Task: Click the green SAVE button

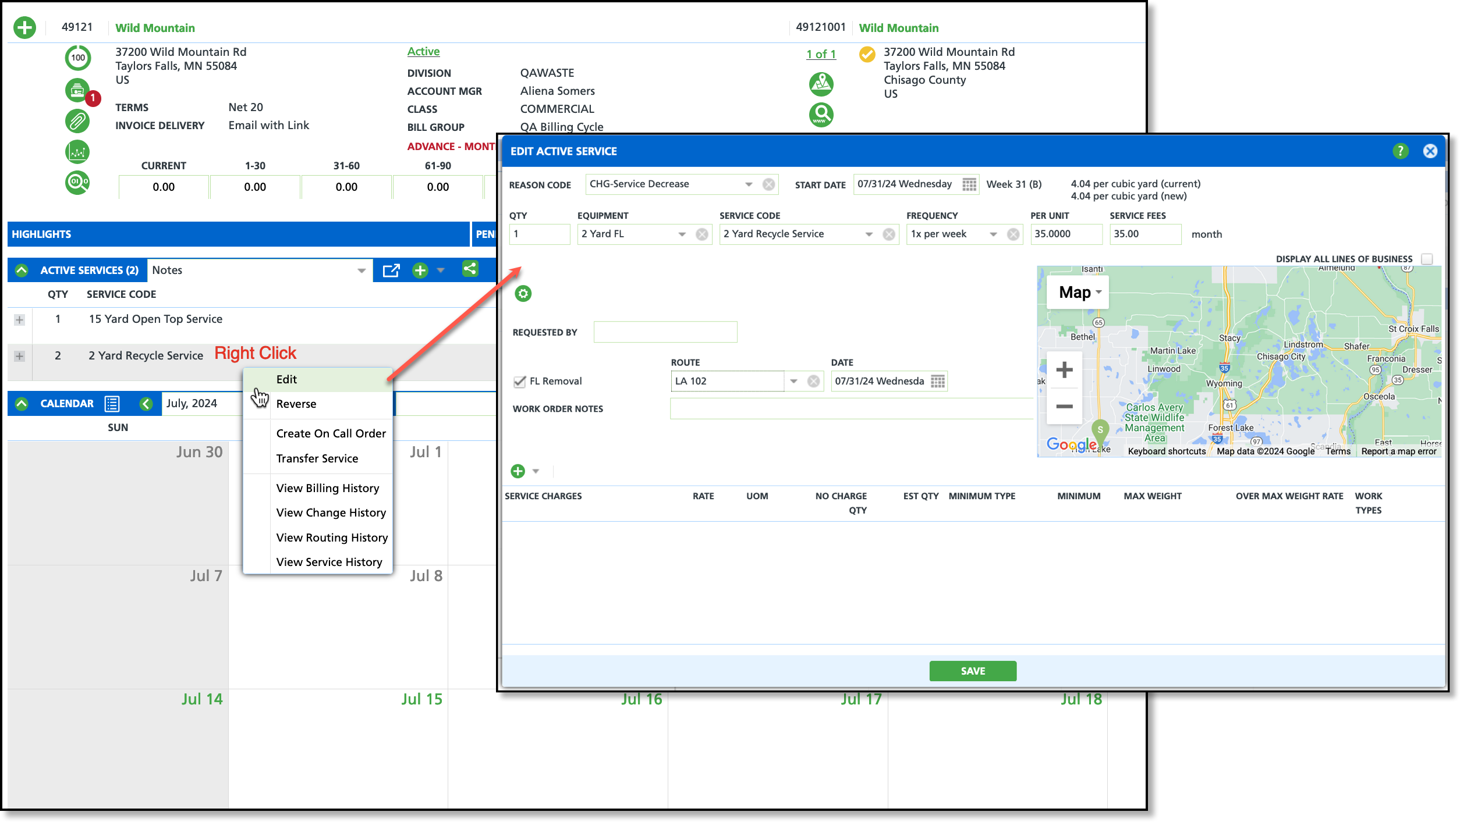Action: point(972,671)
